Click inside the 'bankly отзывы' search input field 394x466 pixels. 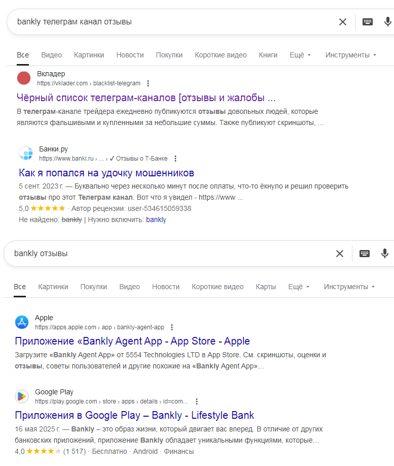101,253
